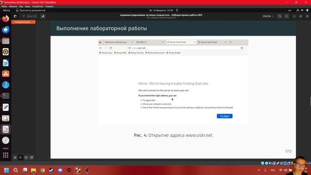Open VirtualBox Вид menu
This screenshot has width=311, height=175.
pyautogui.click(x=21, y=6)
